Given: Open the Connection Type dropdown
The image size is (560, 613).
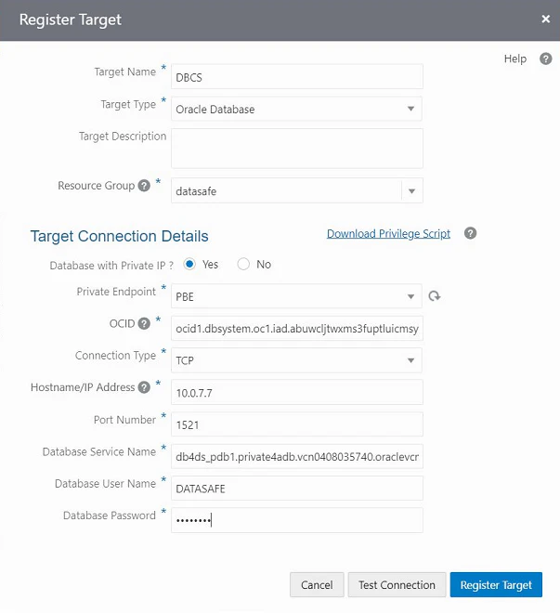Looking at the screenshot, I should click(410, 360).
